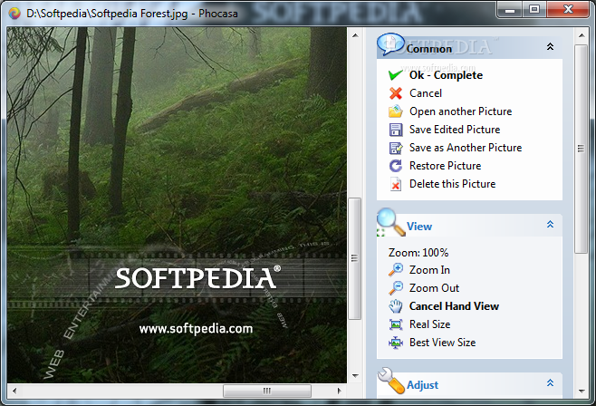Open another Picture
596x406 pixels.
click(x=460, y=111)
